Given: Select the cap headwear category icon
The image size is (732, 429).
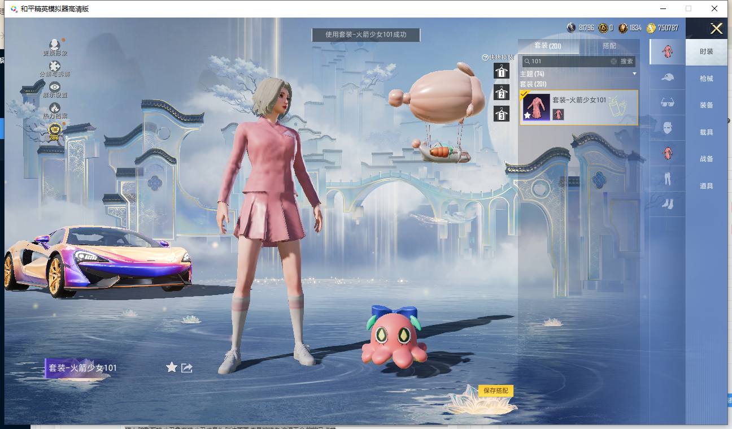Looking at the screenshot, I should tap(668, 77).
